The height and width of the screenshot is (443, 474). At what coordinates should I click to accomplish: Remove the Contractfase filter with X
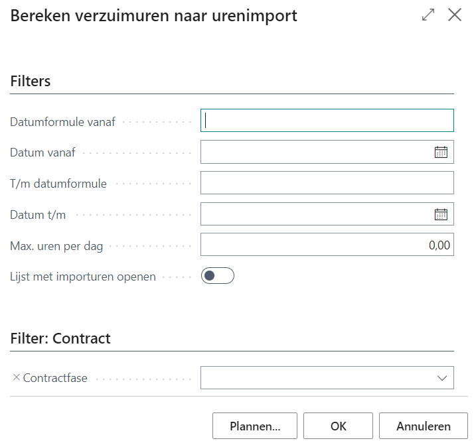17,378
